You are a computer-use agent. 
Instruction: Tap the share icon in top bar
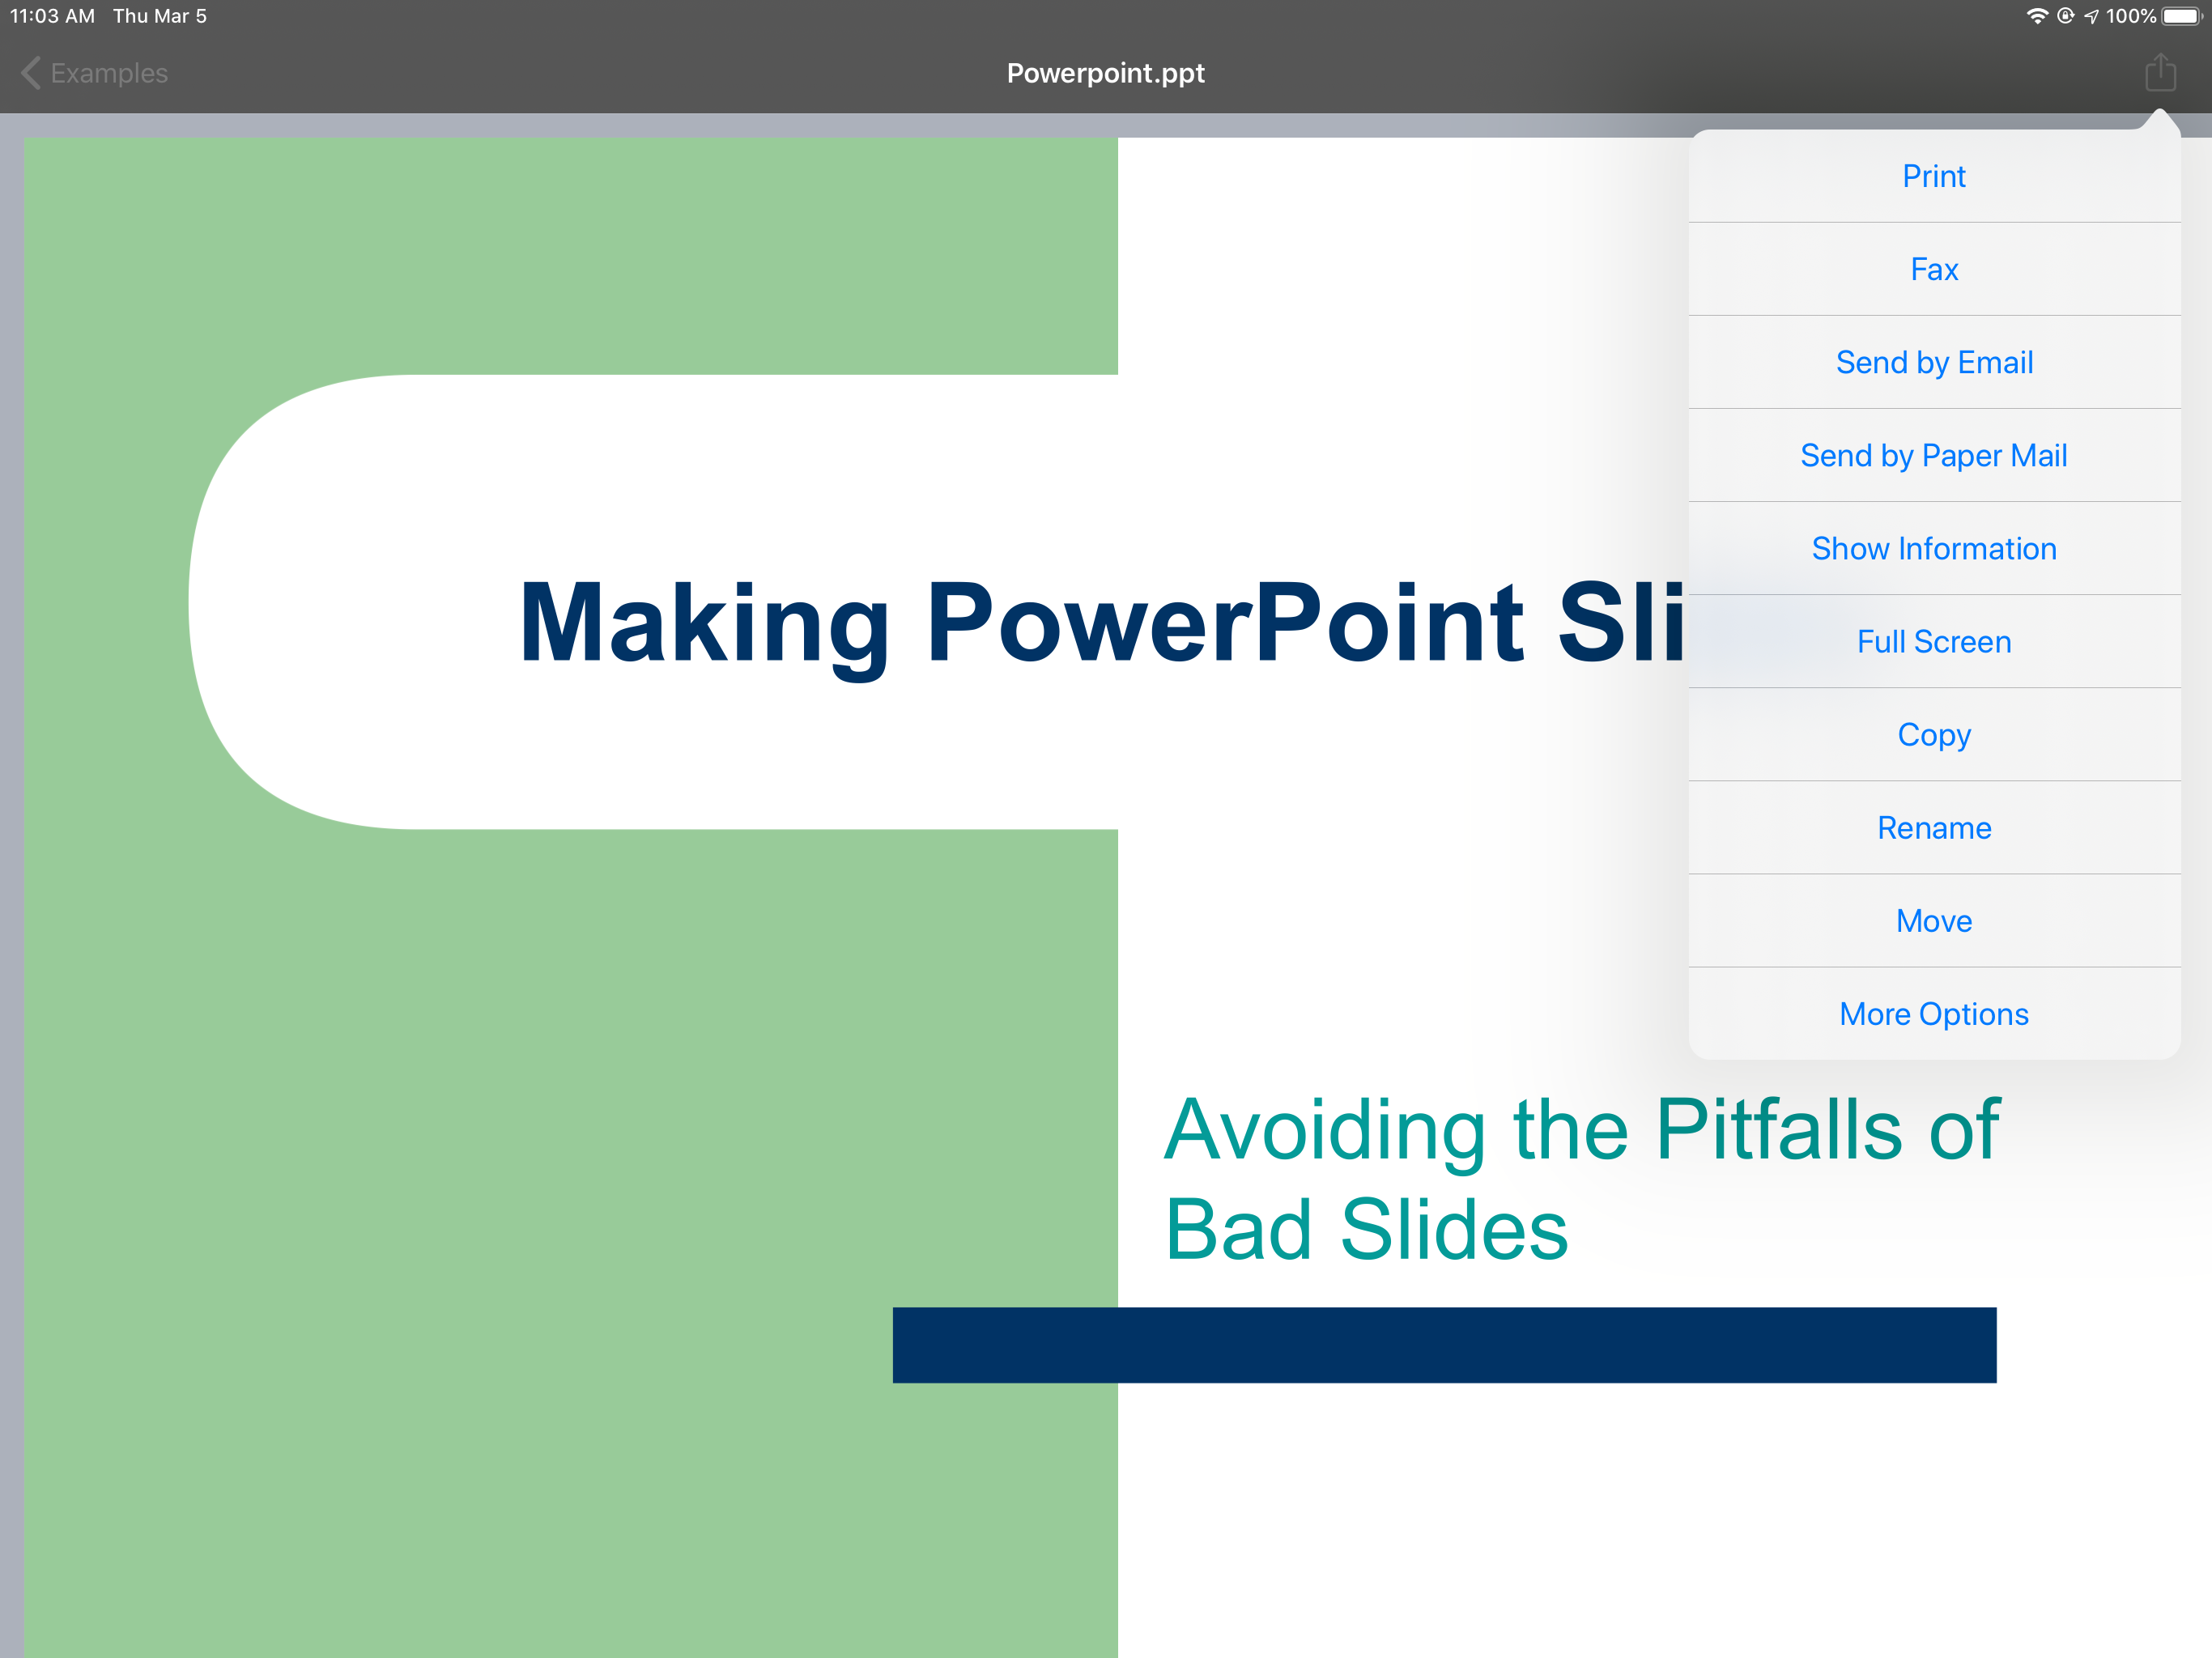2160,72
